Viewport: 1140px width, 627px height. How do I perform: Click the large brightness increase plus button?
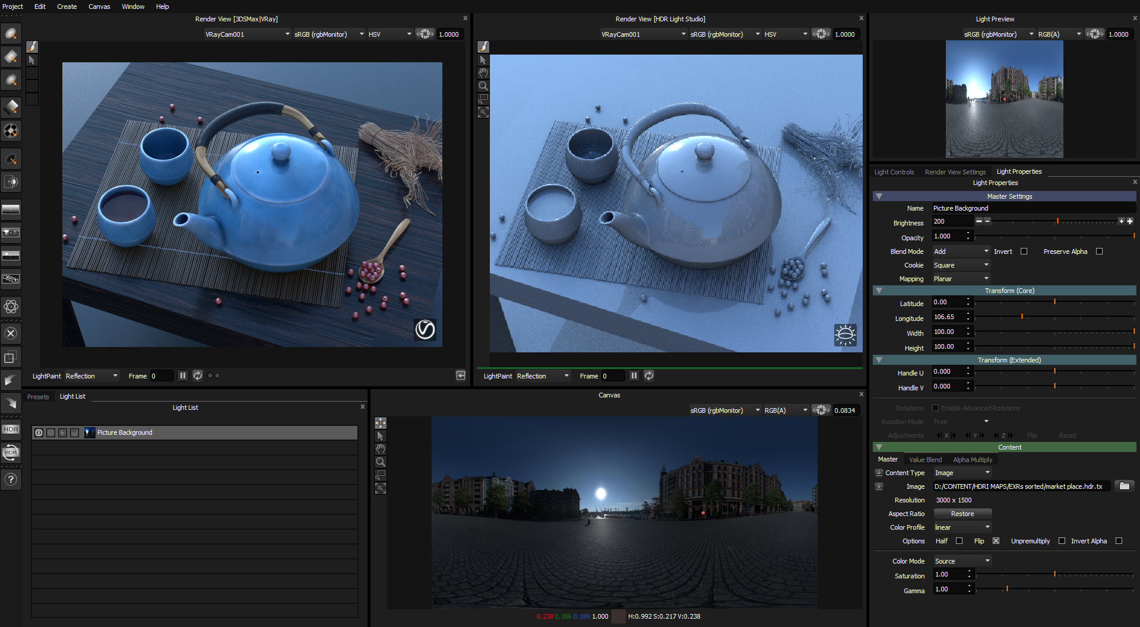point(1130,221)
